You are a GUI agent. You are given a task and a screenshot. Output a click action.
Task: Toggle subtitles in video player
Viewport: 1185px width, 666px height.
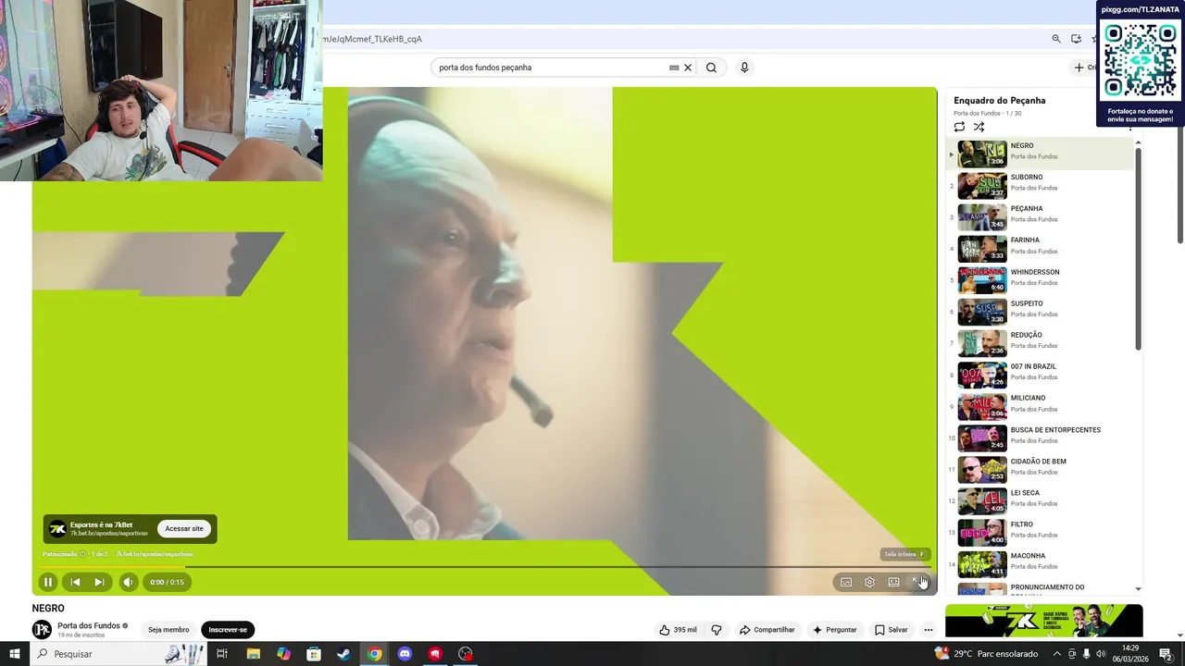point(846,582)
